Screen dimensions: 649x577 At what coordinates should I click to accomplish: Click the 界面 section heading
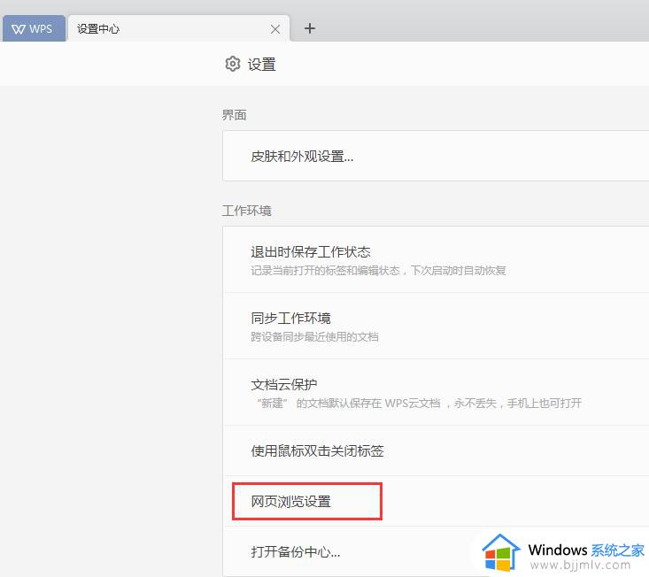point(235,115)
